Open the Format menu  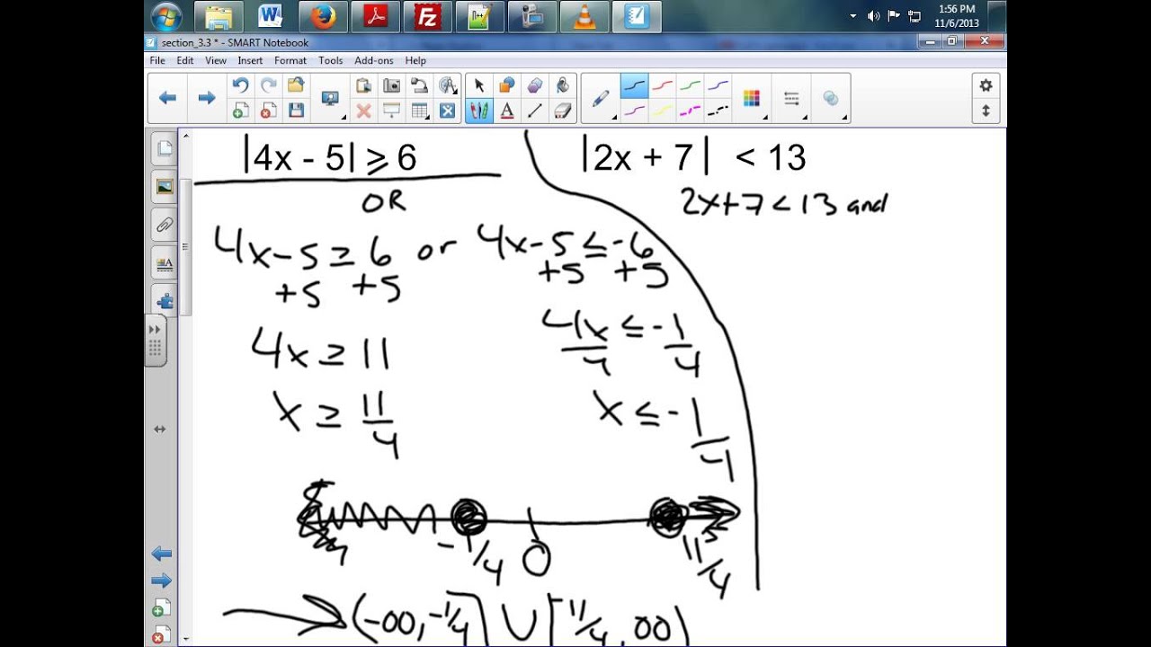point(290,60)
